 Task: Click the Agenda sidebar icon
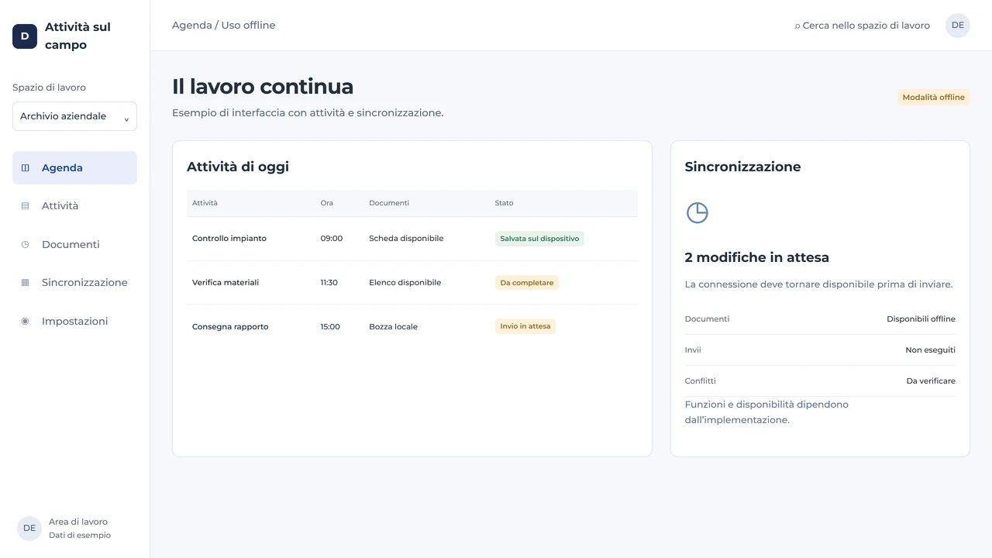(x=25, y=168)
